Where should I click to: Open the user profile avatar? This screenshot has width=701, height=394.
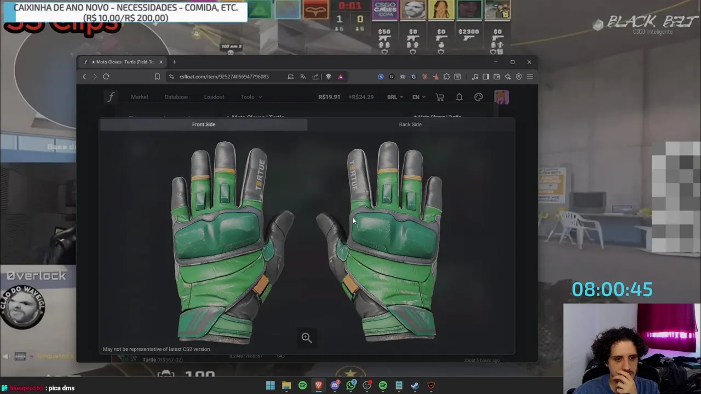tap(502, 97)
